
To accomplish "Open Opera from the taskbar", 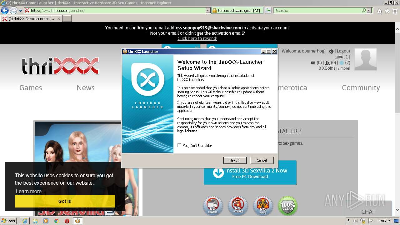I will [x=67, y=221].
